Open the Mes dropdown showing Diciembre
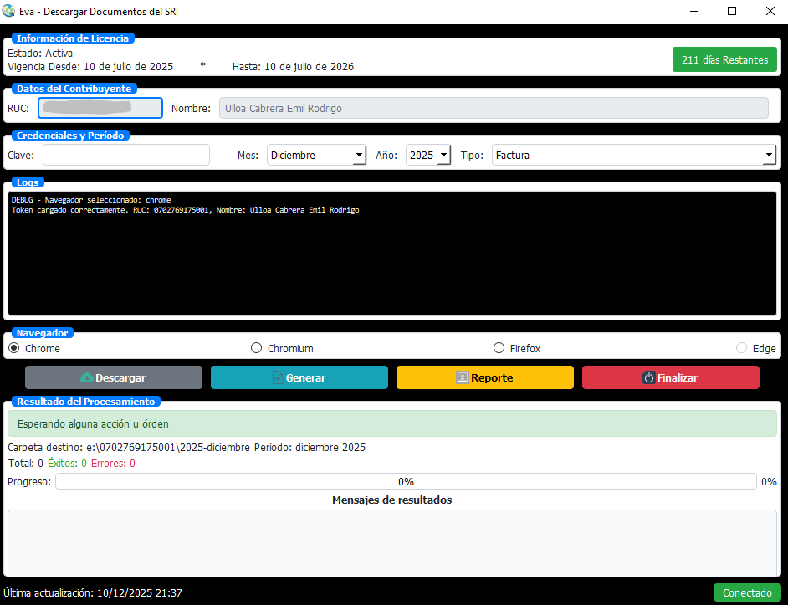Image resolution: width=788 pixels, height=605 pixels. pyautogui.click(x=316, y=155)
